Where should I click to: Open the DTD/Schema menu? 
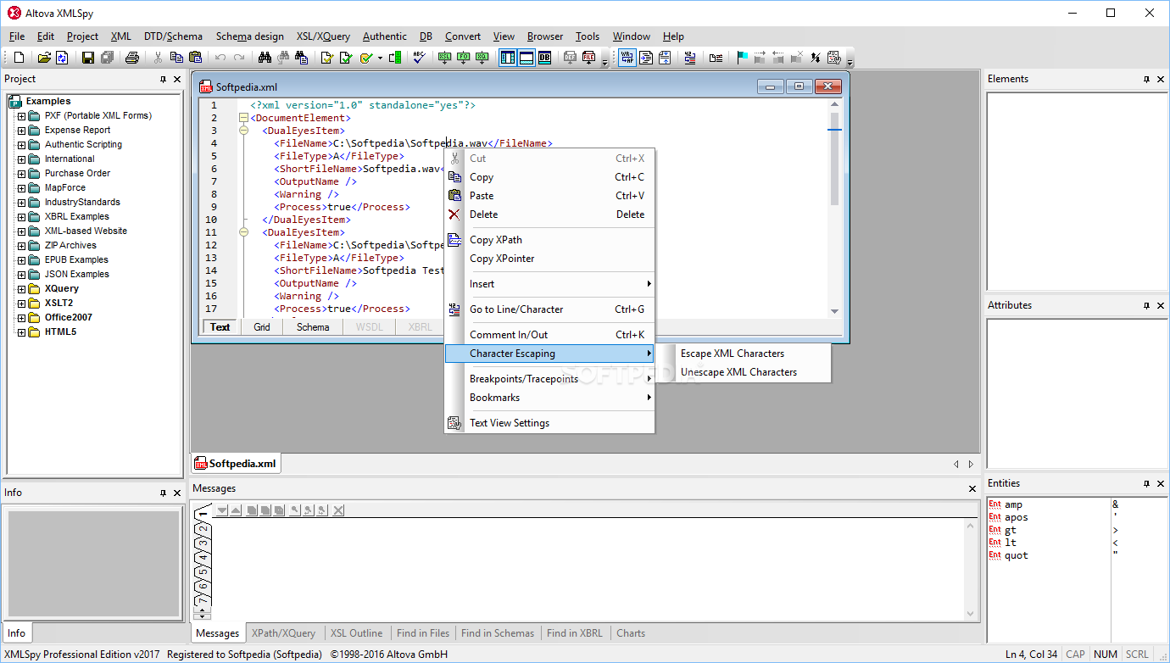[x=173, y=36]
